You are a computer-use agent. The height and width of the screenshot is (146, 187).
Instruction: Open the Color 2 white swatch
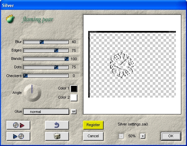click(74, 98)
